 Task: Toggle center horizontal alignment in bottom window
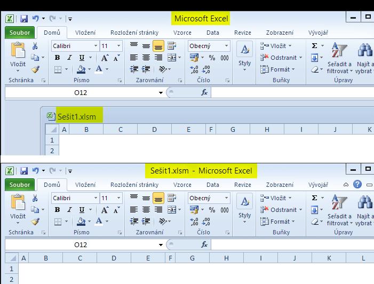pyautogui.click(x=146, y=210)
